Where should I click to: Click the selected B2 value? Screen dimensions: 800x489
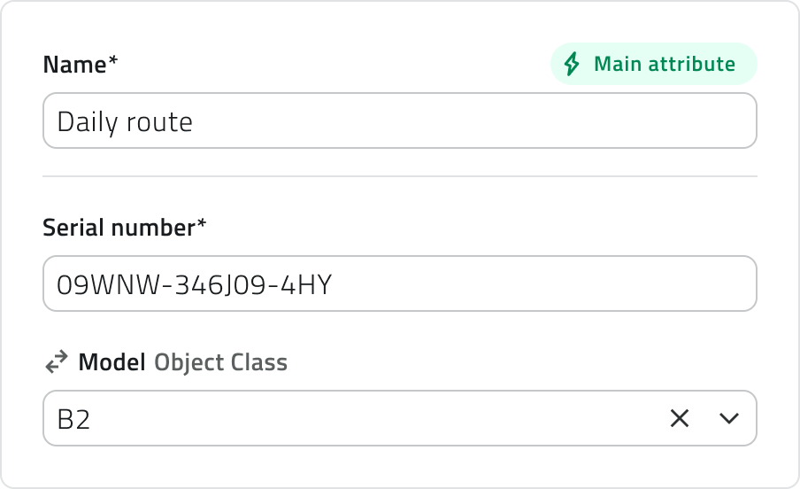pos(73,418)
